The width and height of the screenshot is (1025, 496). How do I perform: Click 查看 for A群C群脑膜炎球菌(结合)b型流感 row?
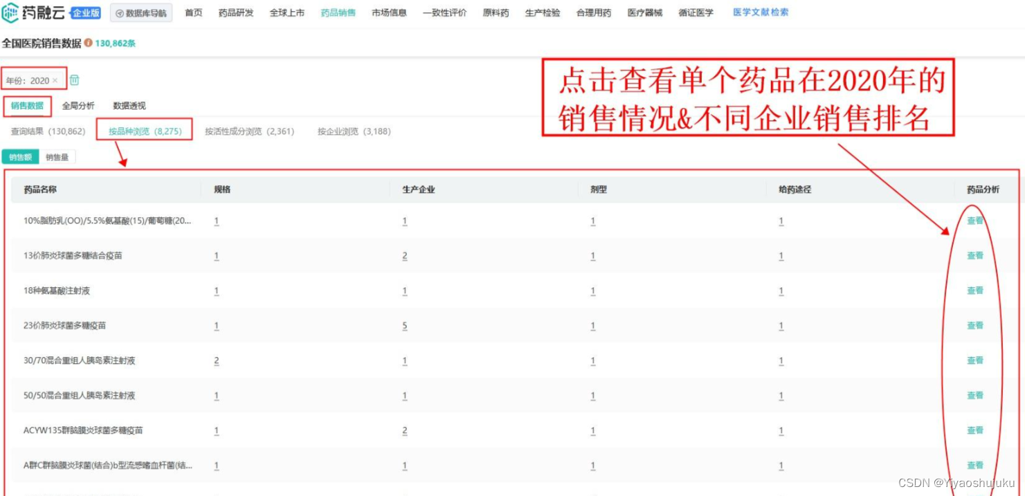[975, 465]
